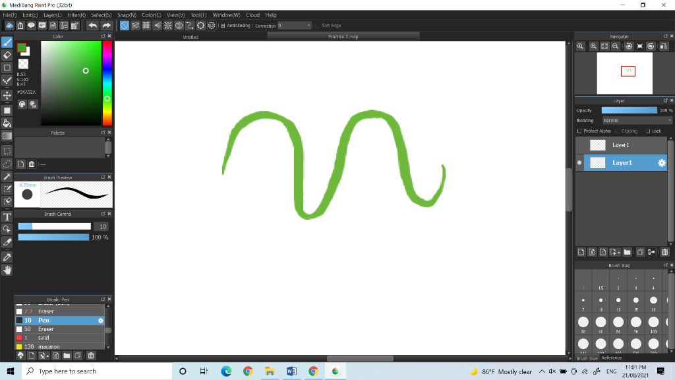This screenshot has height=380, width=675.
Task: Toggle the Soft Edge checkbox
Action: coord(317,26)
